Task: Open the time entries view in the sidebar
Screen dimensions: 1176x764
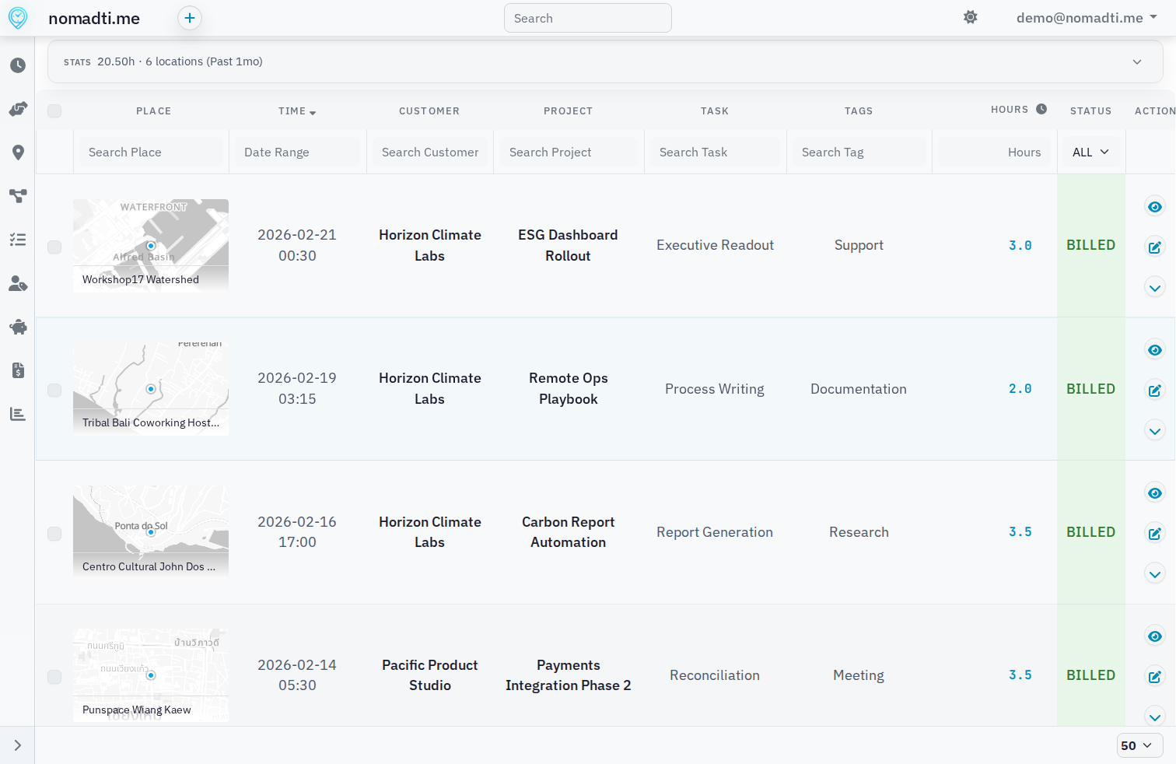Action: pyautogui.click(x=17, y=65)
